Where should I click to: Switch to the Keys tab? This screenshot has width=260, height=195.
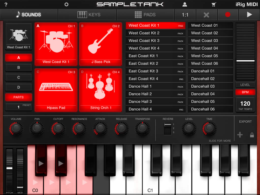[x=87, y=15]
